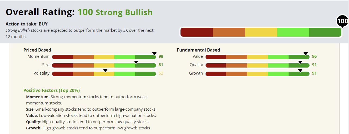The image size is (349, 134).
Task: Select the Priced Based heading
Action: coord(37,50)
